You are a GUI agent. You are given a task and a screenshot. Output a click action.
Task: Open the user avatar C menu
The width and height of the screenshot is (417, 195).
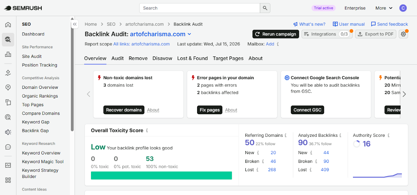403,8
